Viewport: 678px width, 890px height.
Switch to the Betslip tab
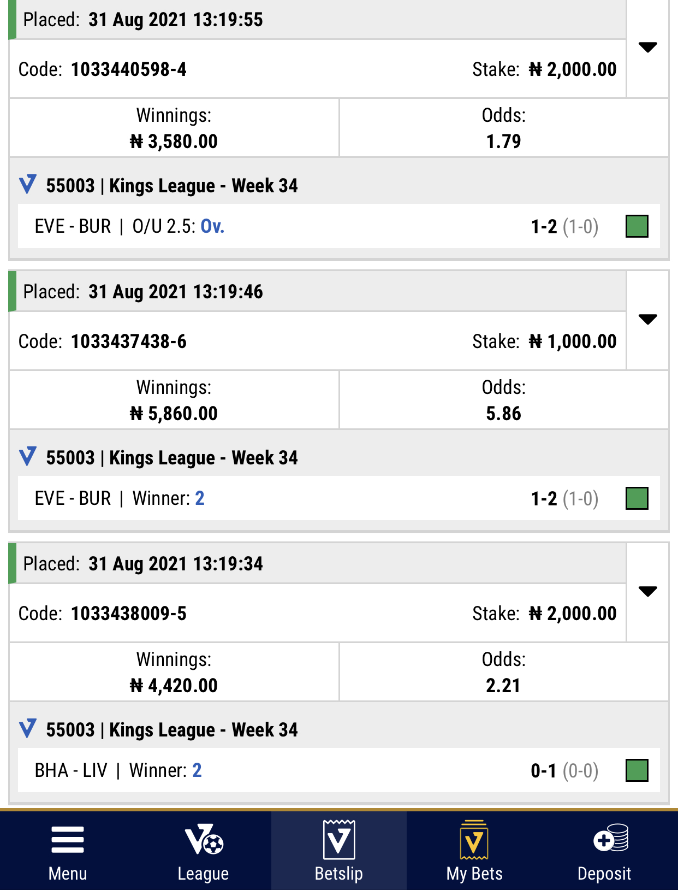pos(339,852)
